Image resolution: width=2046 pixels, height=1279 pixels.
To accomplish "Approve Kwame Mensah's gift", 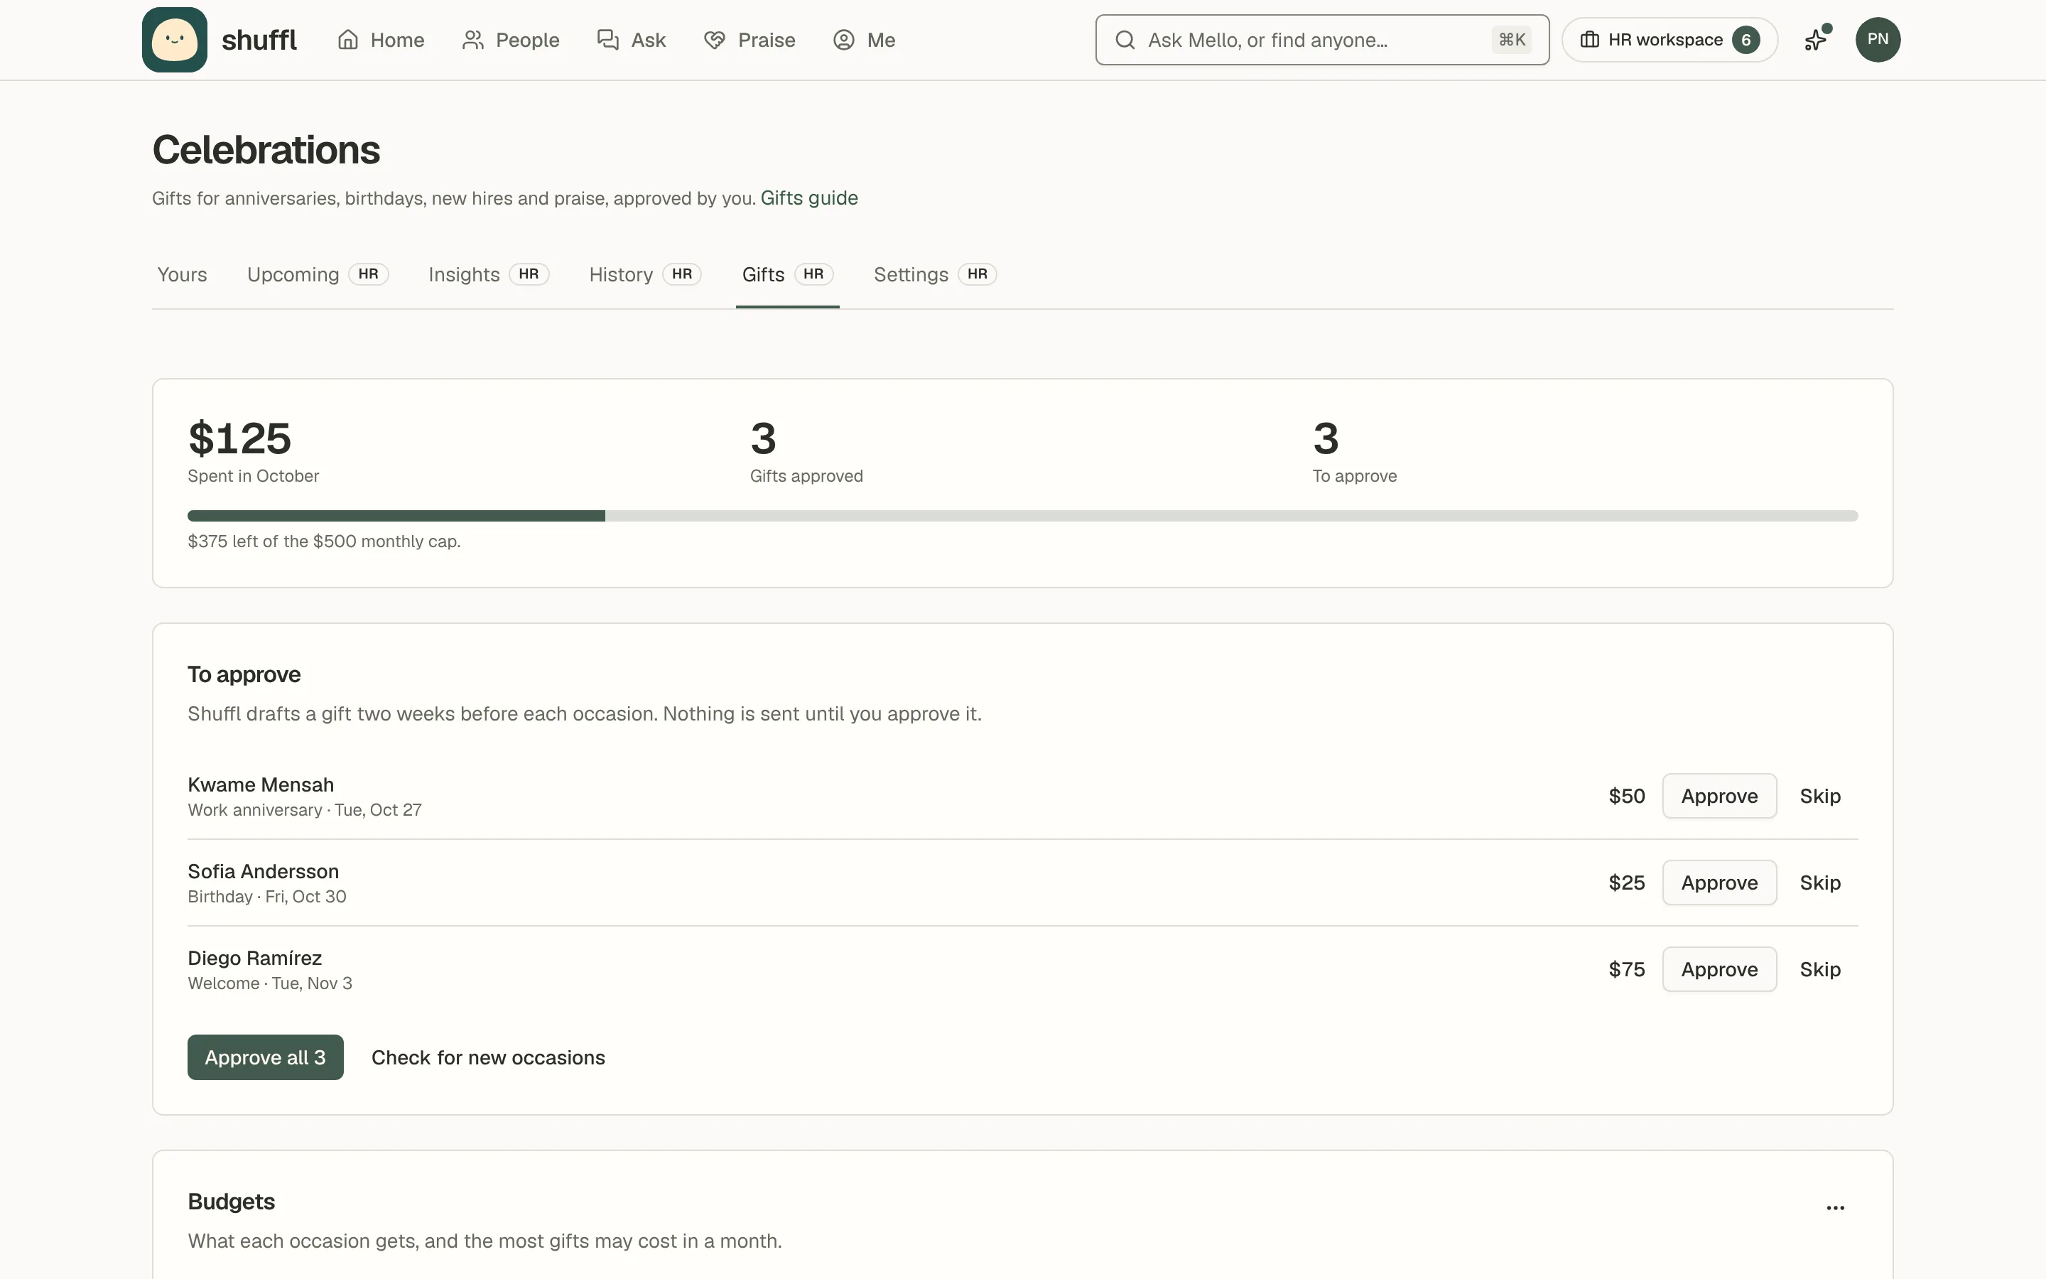I will click(1718, 796).
